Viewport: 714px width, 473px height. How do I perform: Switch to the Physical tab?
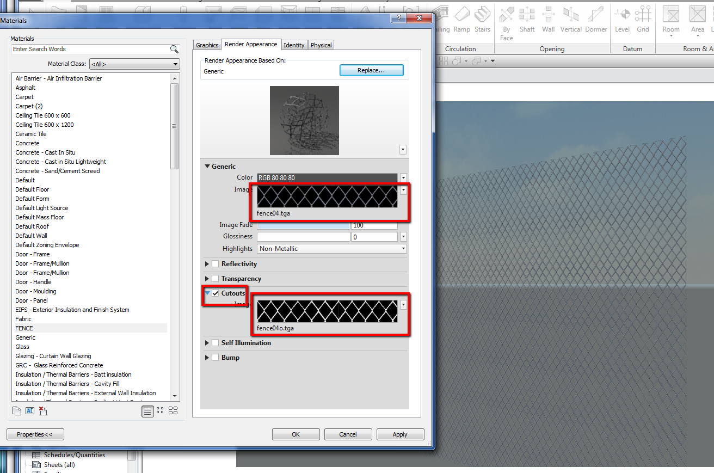[321, 45]
